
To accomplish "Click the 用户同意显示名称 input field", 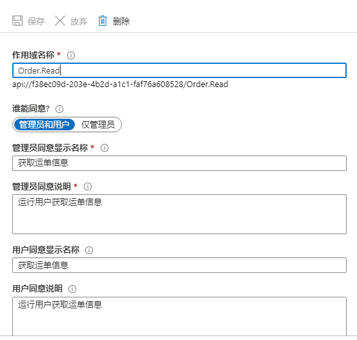I will pyautogui.click(x=179, y=265).
